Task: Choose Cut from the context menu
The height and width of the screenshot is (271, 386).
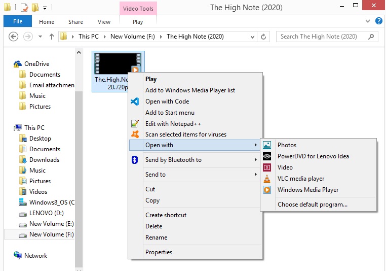Action: pos(195,189)
